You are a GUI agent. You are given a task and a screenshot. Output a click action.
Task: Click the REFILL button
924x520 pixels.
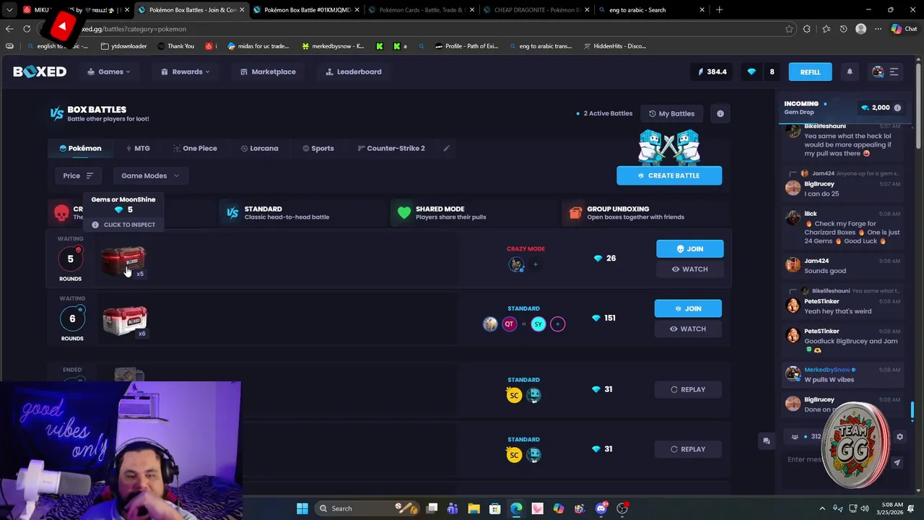click(810, 71)
